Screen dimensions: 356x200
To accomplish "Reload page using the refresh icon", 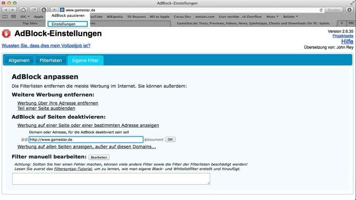I will (321, 10).
